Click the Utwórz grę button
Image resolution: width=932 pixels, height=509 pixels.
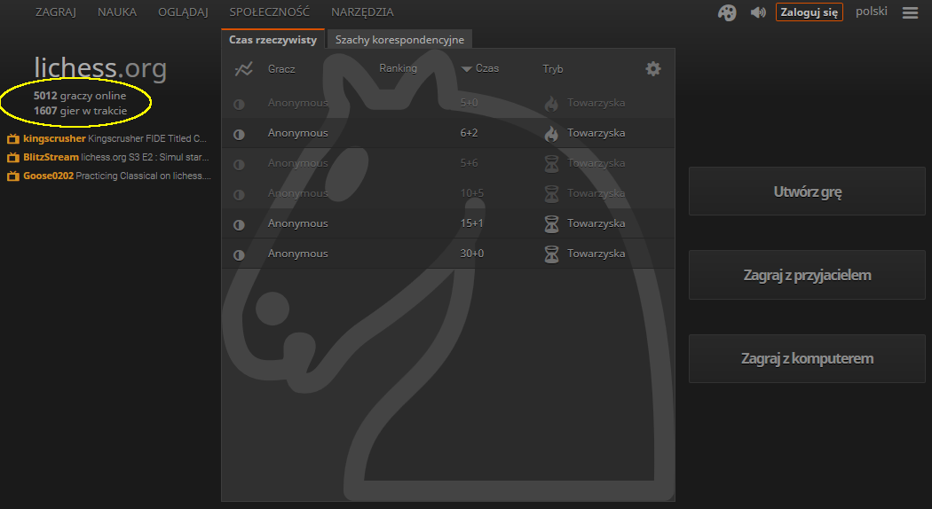807,192
